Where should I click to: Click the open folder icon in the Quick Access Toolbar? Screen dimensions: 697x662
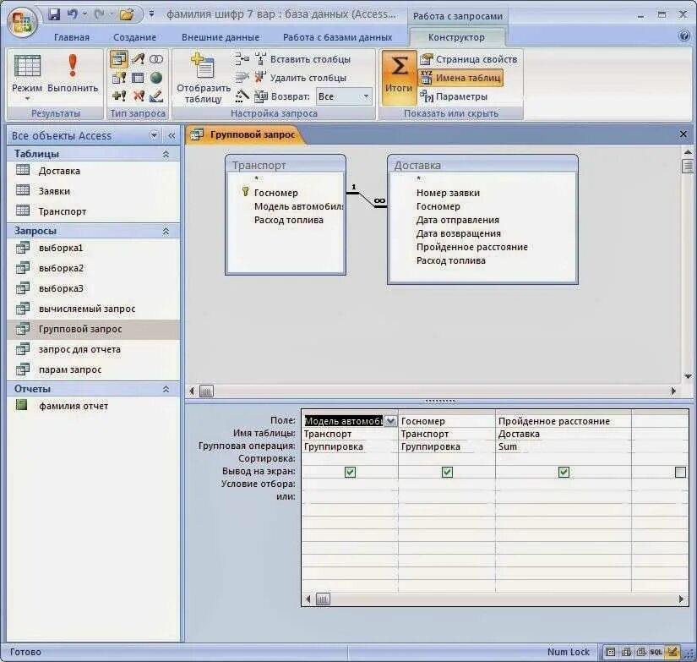click(x=127, y=14)
